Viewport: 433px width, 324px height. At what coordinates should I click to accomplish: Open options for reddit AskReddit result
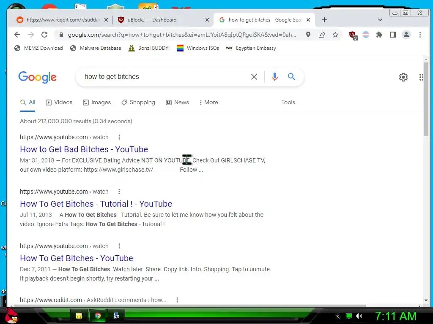177,300
